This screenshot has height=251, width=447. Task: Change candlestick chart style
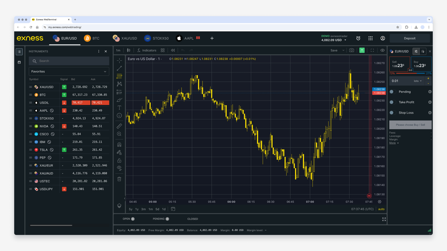point(129,50)
